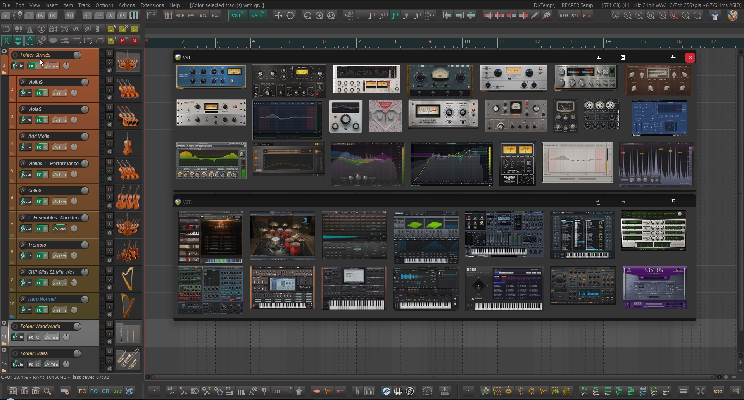Toggle FX bypass power on ViolaS track
The height and width of the screenshot is (400, 744).
(45, 120)
